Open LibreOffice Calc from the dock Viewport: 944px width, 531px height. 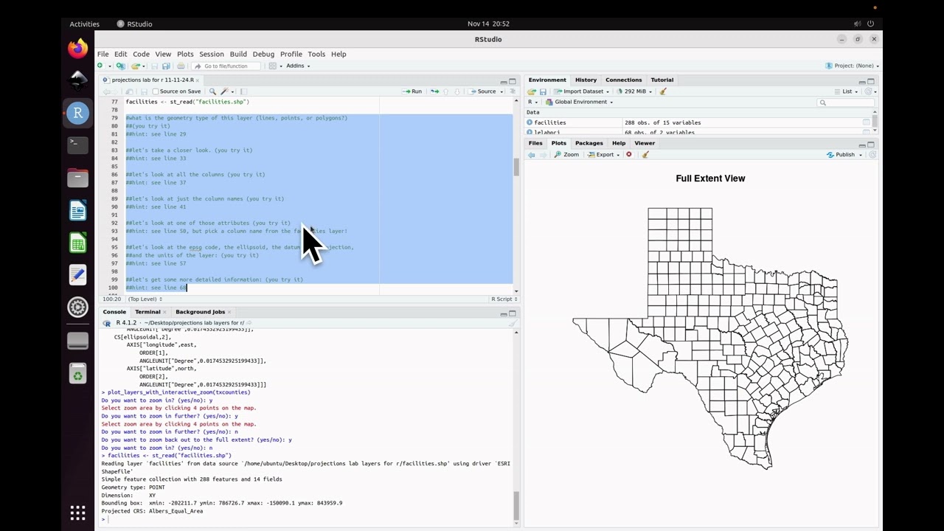coord(77,242)
